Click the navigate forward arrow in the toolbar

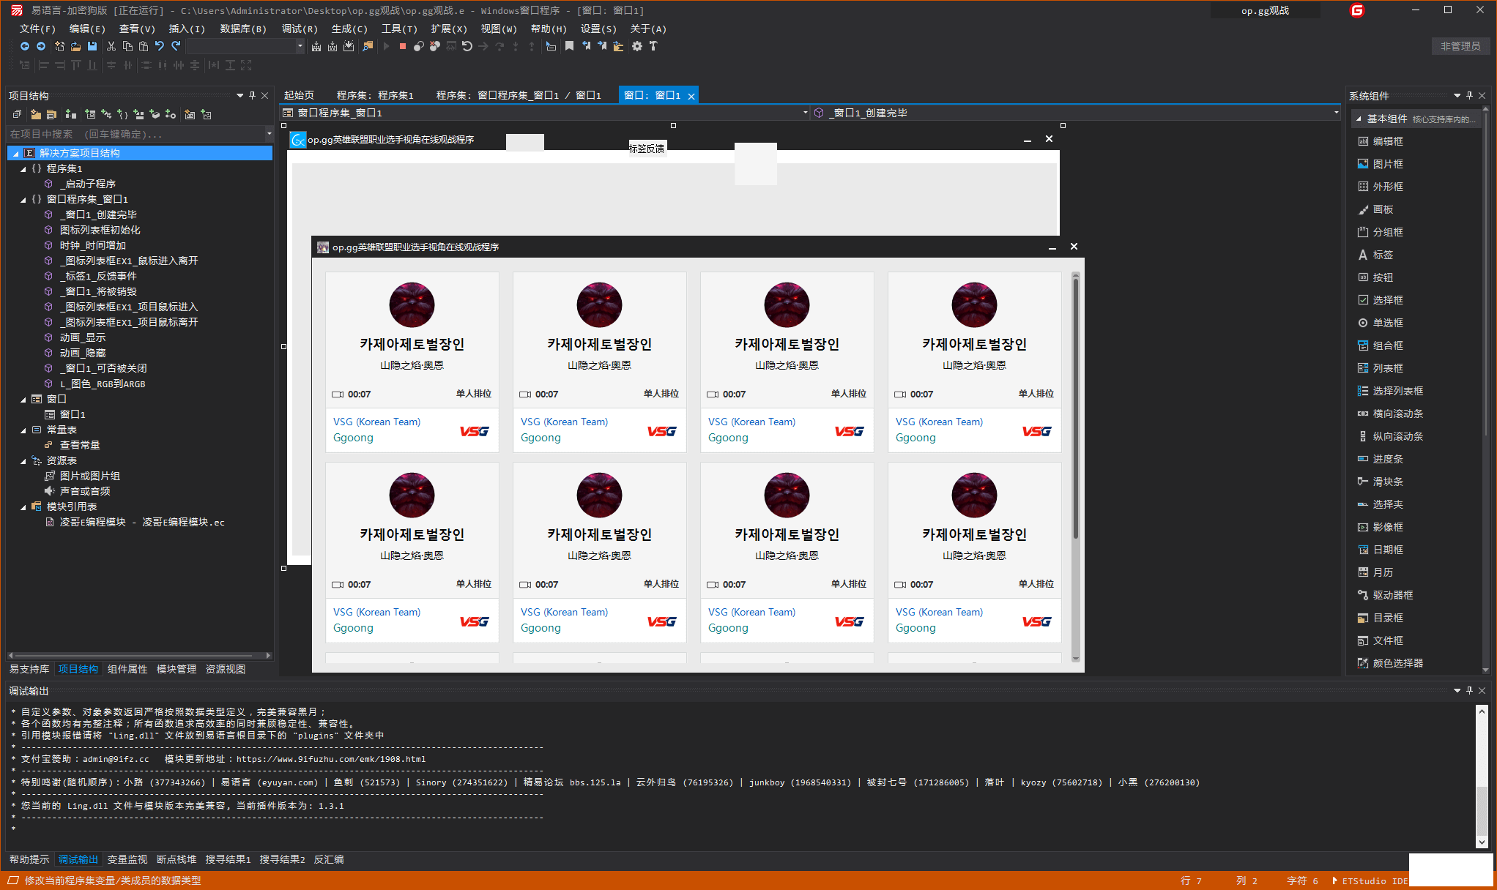coord(41,46)
